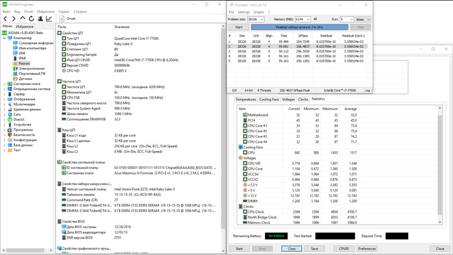Expand the DirectX tree node
Screen dimensions: 453x255
click(x=4, y=120)
